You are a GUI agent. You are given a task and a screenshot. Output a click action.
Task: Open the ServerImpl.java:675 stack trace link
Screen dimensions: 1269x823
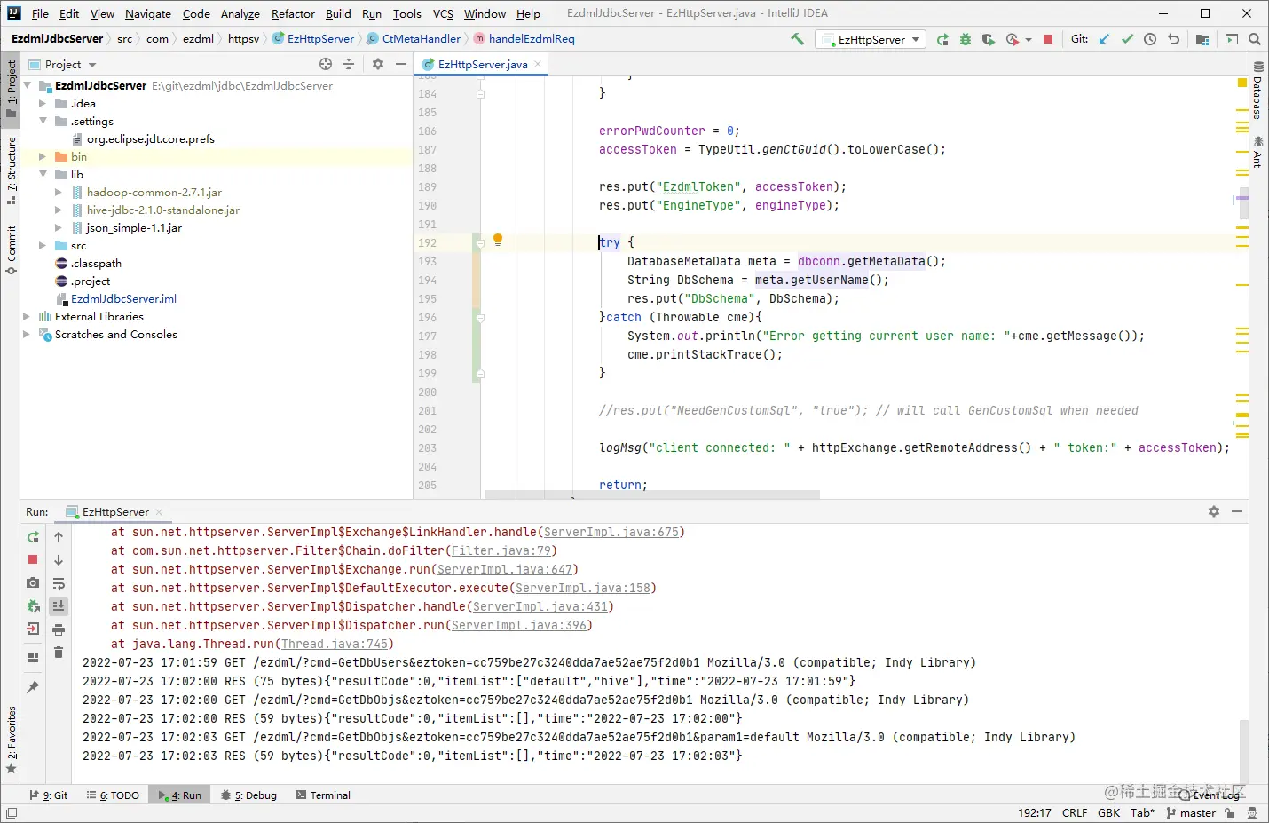point(611,532)
